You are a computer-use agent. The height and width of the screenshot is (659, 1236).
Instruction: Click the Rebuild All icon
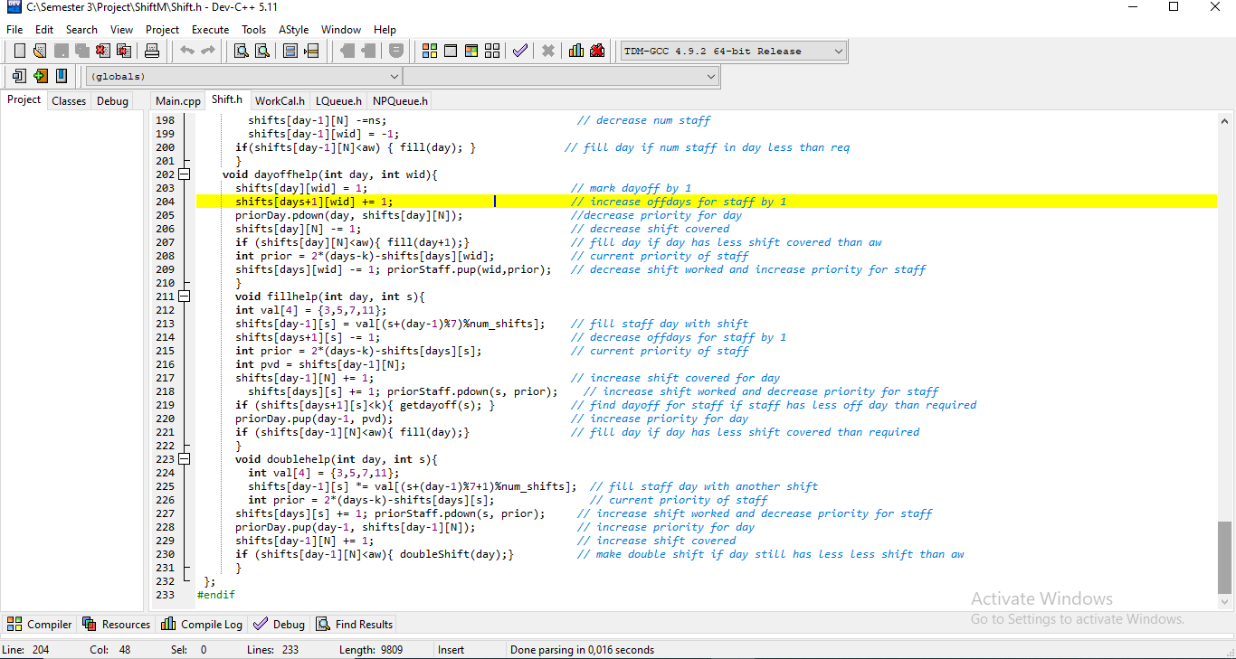coord(492,52)
